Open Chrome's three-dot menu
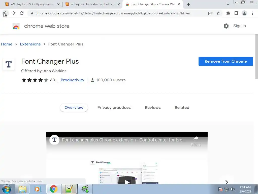Image resolution: width=258 pixels, height=194 pixels. click(252, 13)
